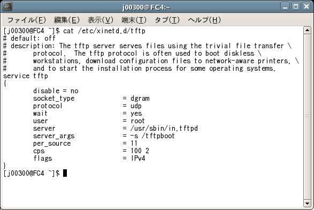The image size is (314, 210).
Task: Click at the terminal cursor block
Action: pyautogui.click(x=65, y=173)
